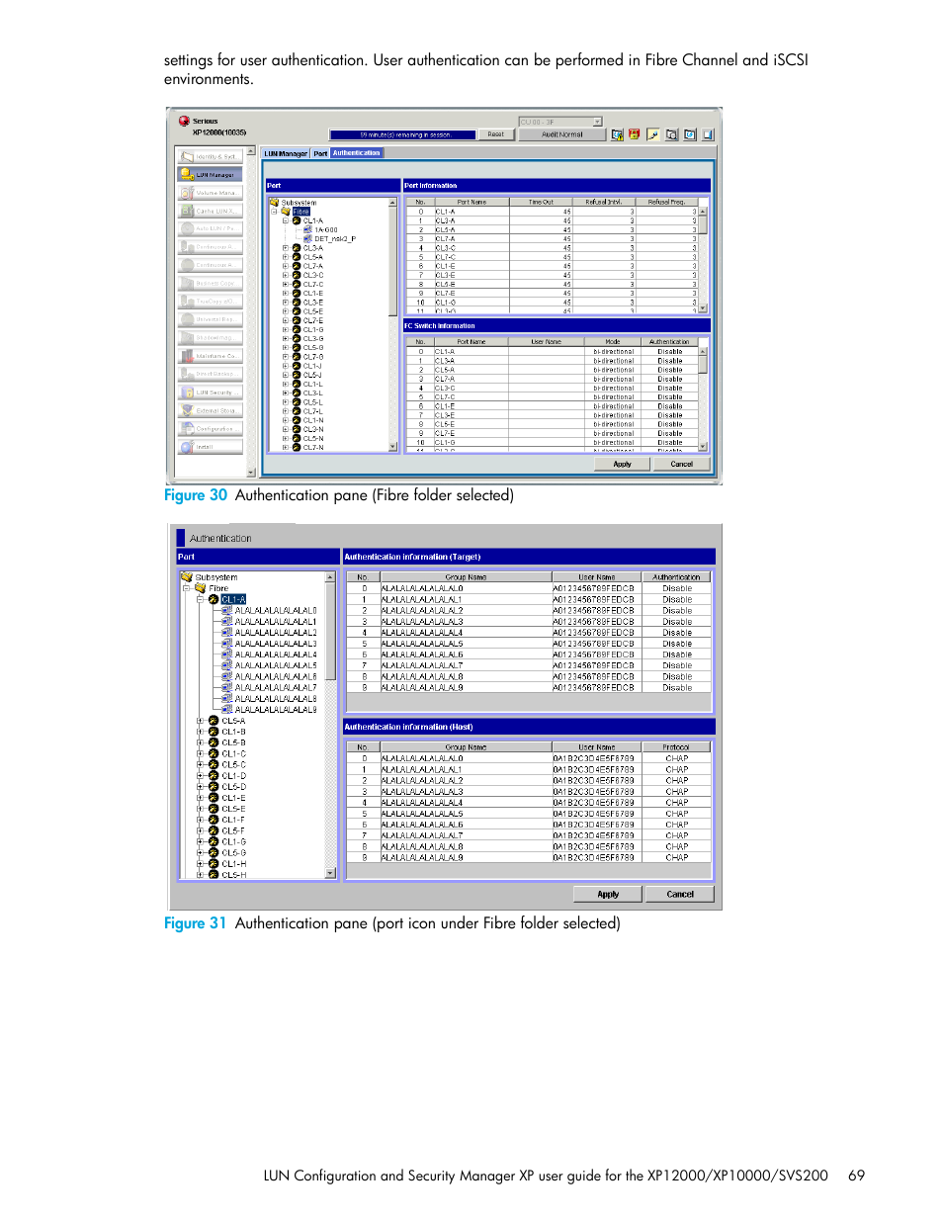Expand the CL1-J node in Figure 30 tree
Viewport: 943px width, 1221px height.
(x=286, y=366)
